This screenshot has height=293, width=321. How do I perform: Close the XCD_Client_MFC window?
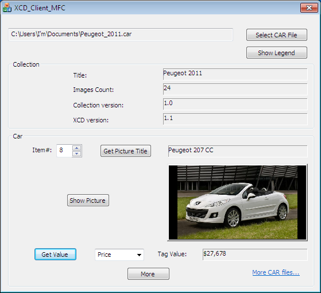click(x=309, y=8)
